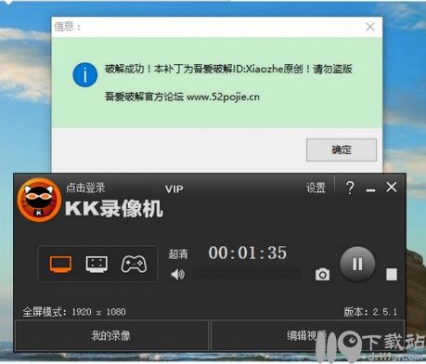Close the 信息 dialog with X
426x364 pixels.
click(x=370, y=27)
